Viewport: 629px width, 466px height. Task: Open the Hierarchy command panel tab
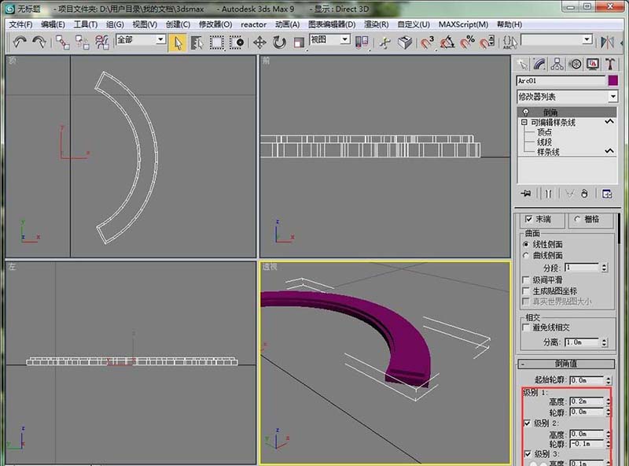click(x=557, y=65)
